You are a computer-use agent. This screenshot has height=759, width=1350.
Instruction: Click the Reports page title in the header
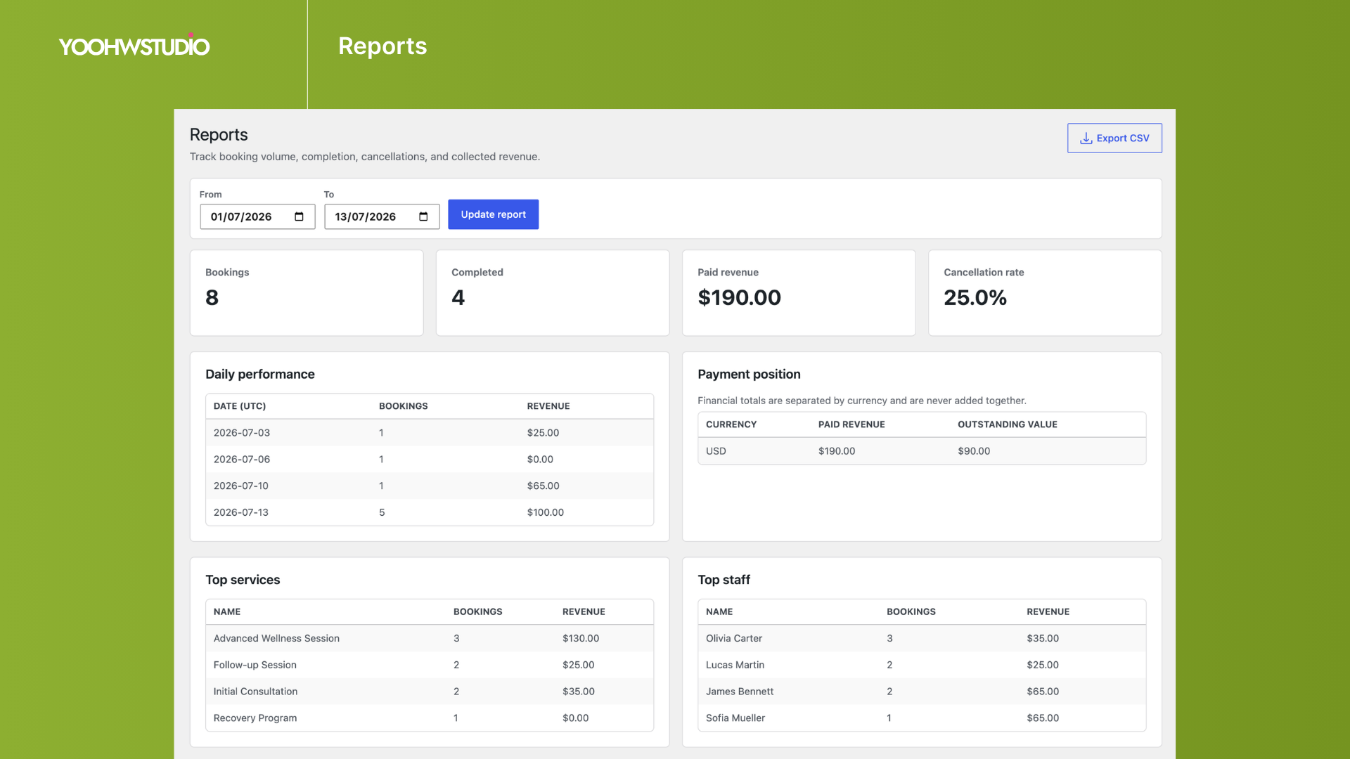[x=382, y=46]
